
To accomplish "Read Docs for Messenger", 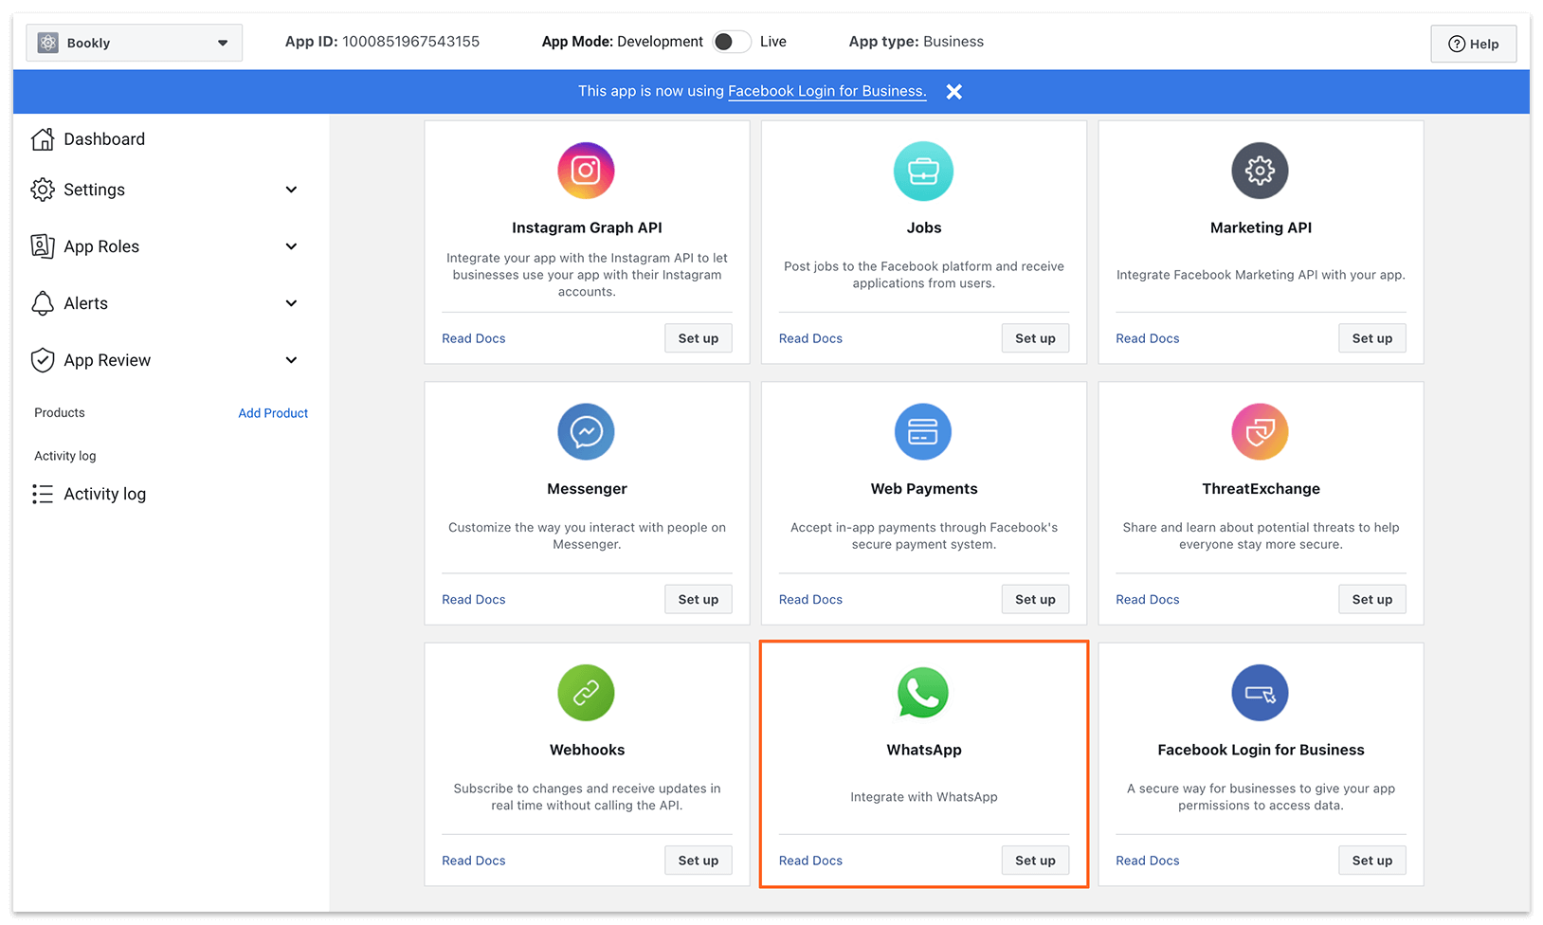I will click(x=474, y=600).
